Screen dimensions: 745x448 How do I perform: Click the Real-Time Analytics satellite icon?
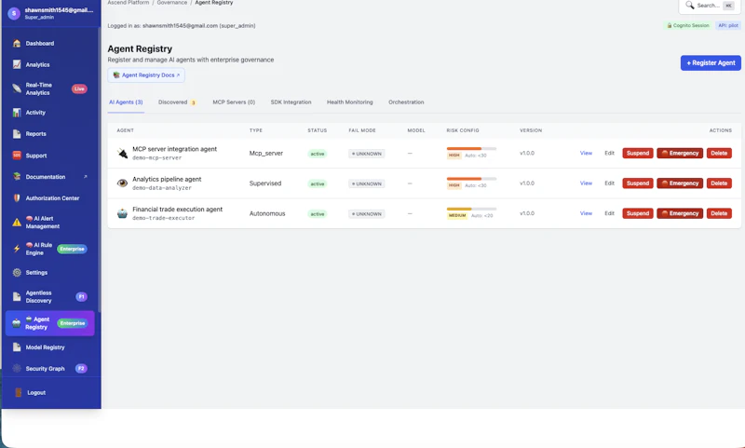point(17,88)
